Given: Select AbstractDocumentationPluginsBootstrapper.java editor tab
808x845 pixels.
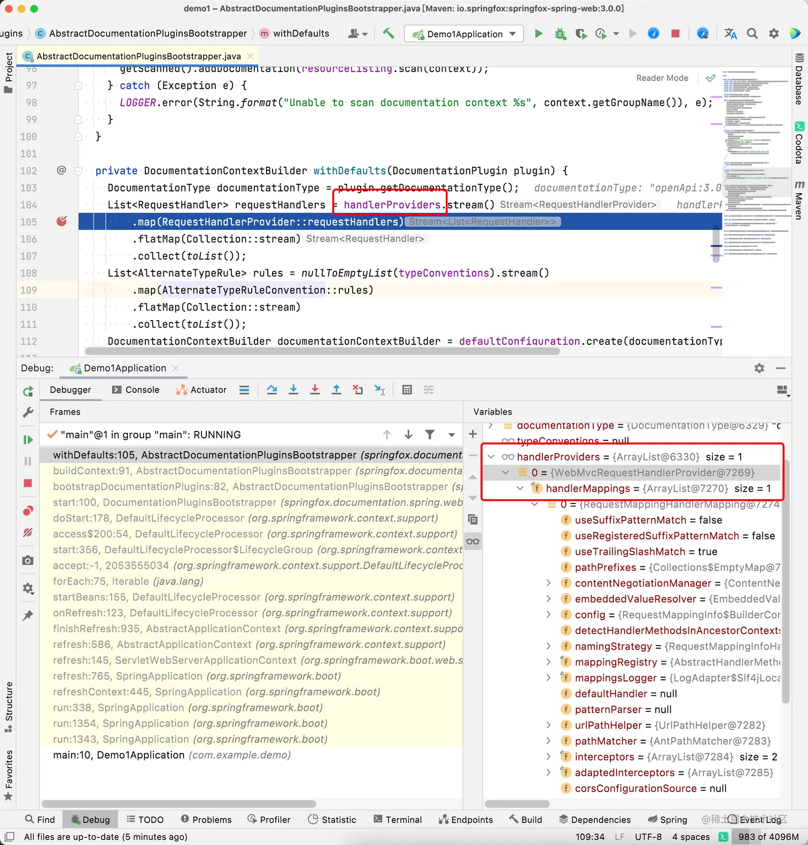Looking at the screenshot, I should [x=138, y=56].
